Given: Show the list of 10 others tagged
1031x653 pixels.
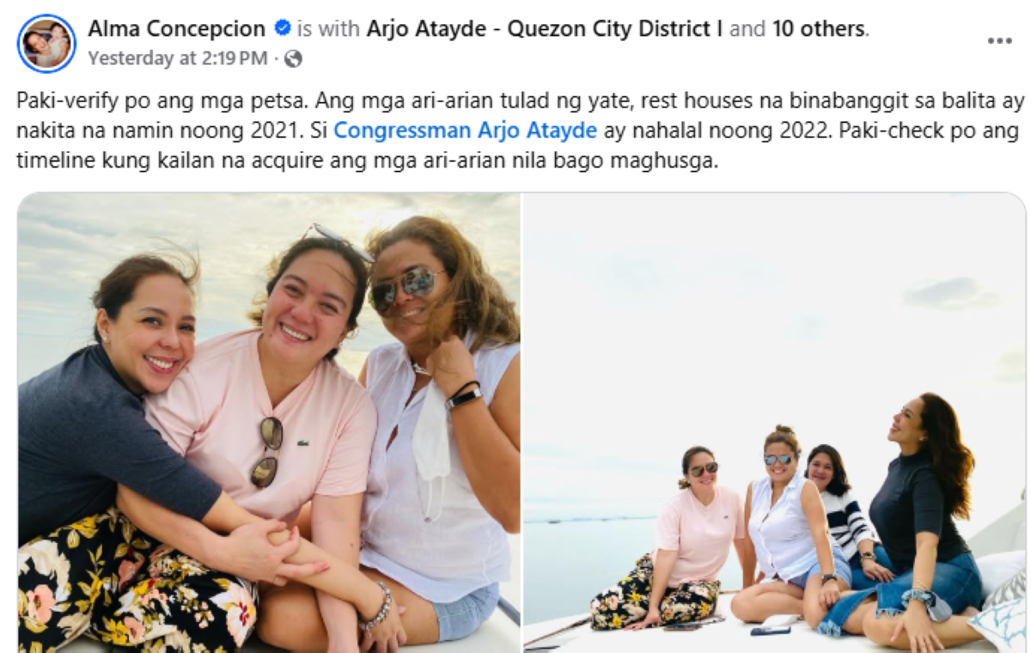Looking at the screenshot, I should point(819,29).
